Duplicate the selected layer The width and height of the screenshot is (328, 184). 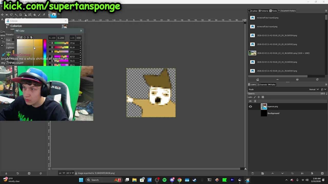(x=292, y=173)
